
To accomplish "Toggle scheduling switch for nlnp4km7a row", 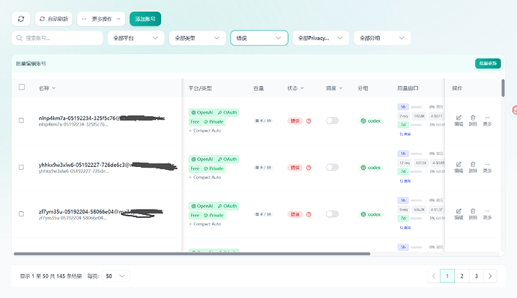I will point(332,121).
